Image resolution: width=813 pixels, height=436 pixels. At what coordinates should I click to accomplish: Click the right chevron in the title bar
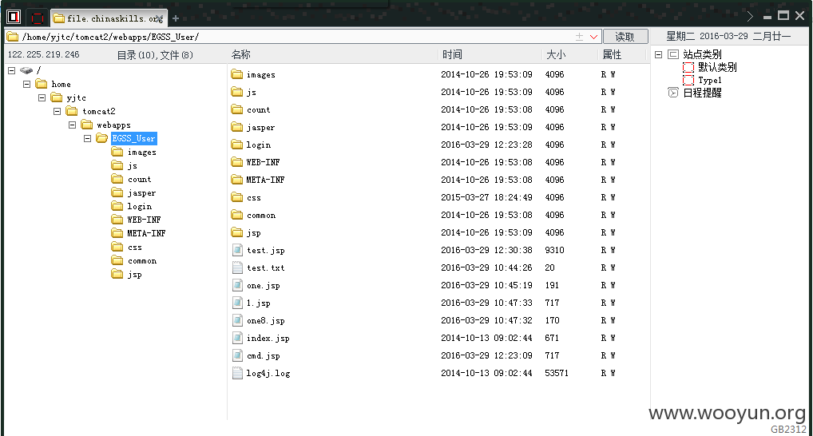click(x=750, y=16)
